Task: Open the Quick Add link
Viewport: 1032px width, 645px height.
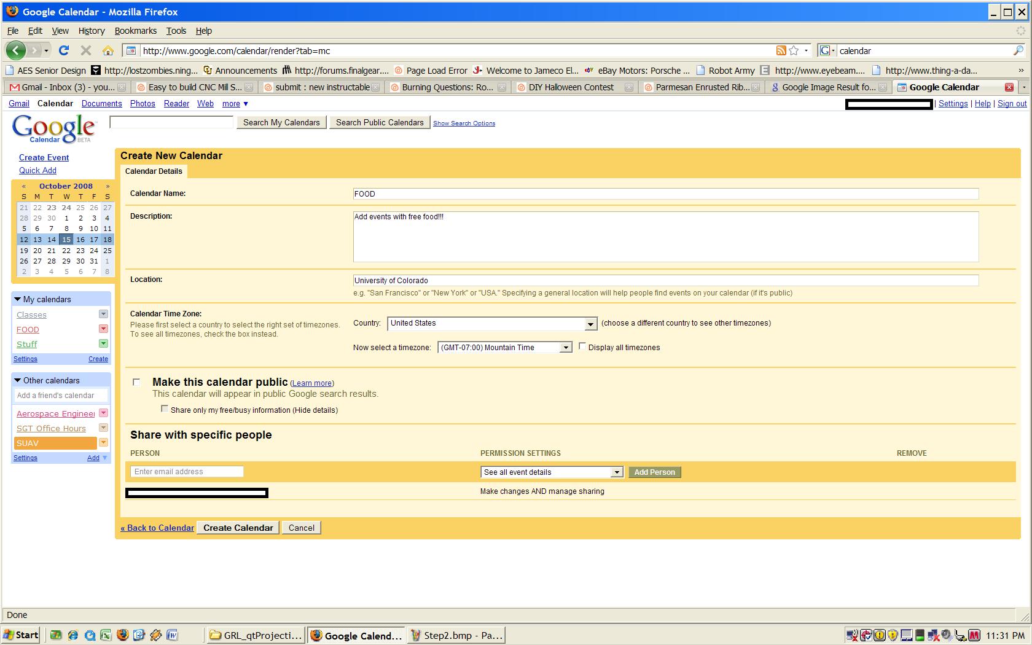Action: (37, 170)
